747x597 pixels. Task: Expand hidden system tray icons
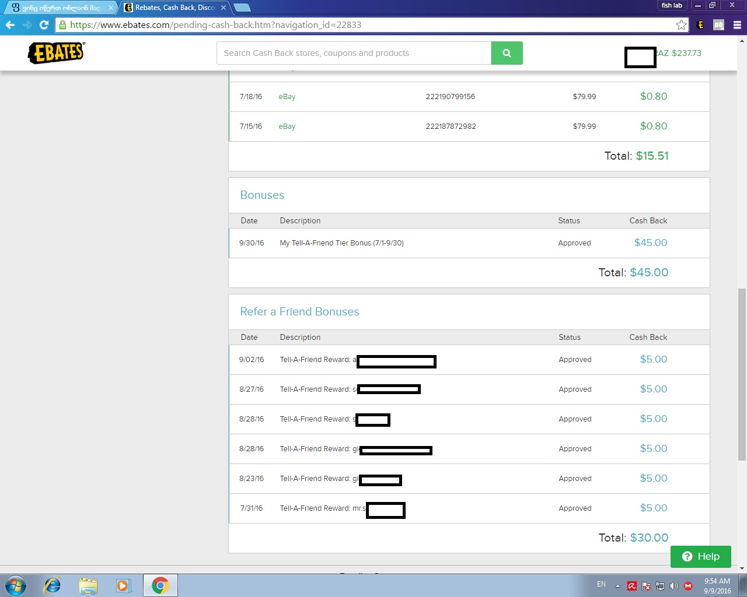[617, 585]
